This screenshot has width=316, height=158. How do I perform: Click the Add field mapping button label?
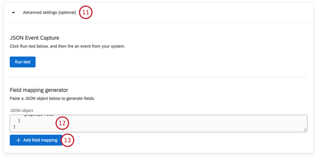40,140
